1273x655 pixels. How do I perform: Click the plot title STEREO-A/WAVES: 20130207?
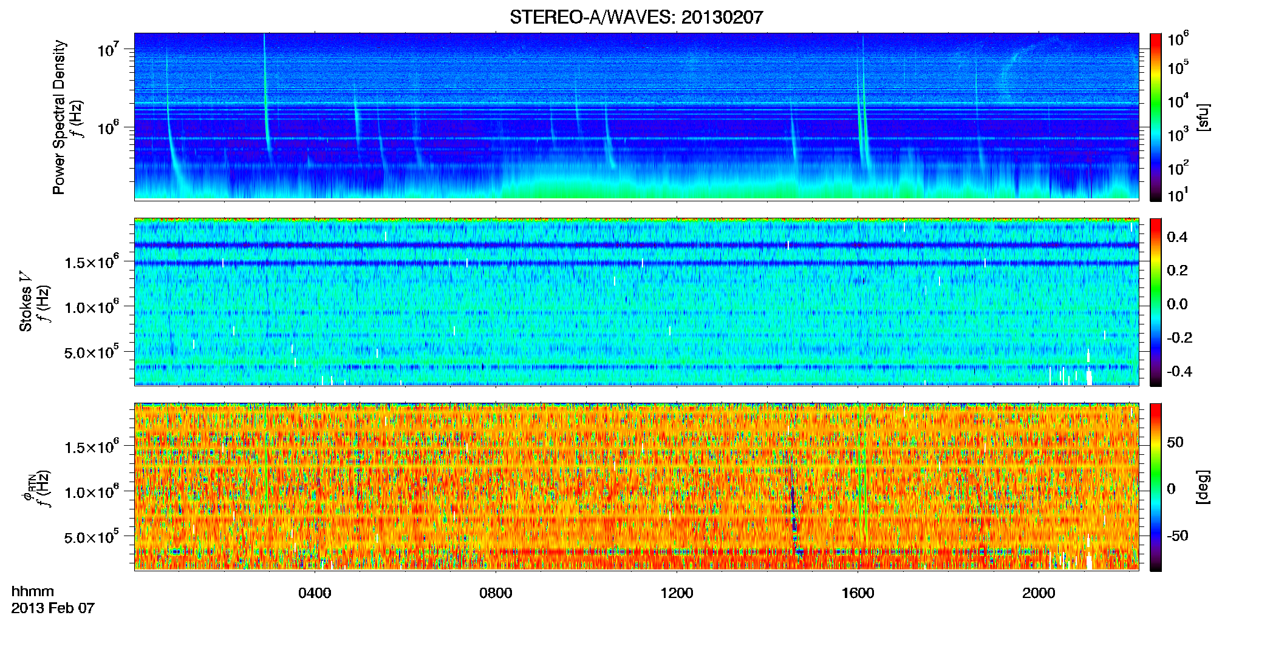[x=636, y=18]
